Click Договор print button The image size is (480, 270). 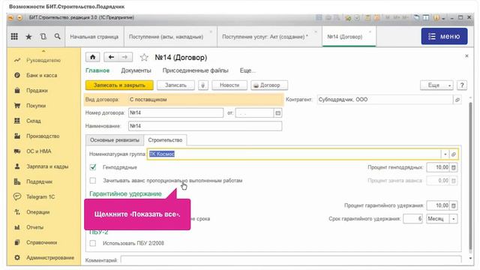pyautogui.click(x=269, y=85)
